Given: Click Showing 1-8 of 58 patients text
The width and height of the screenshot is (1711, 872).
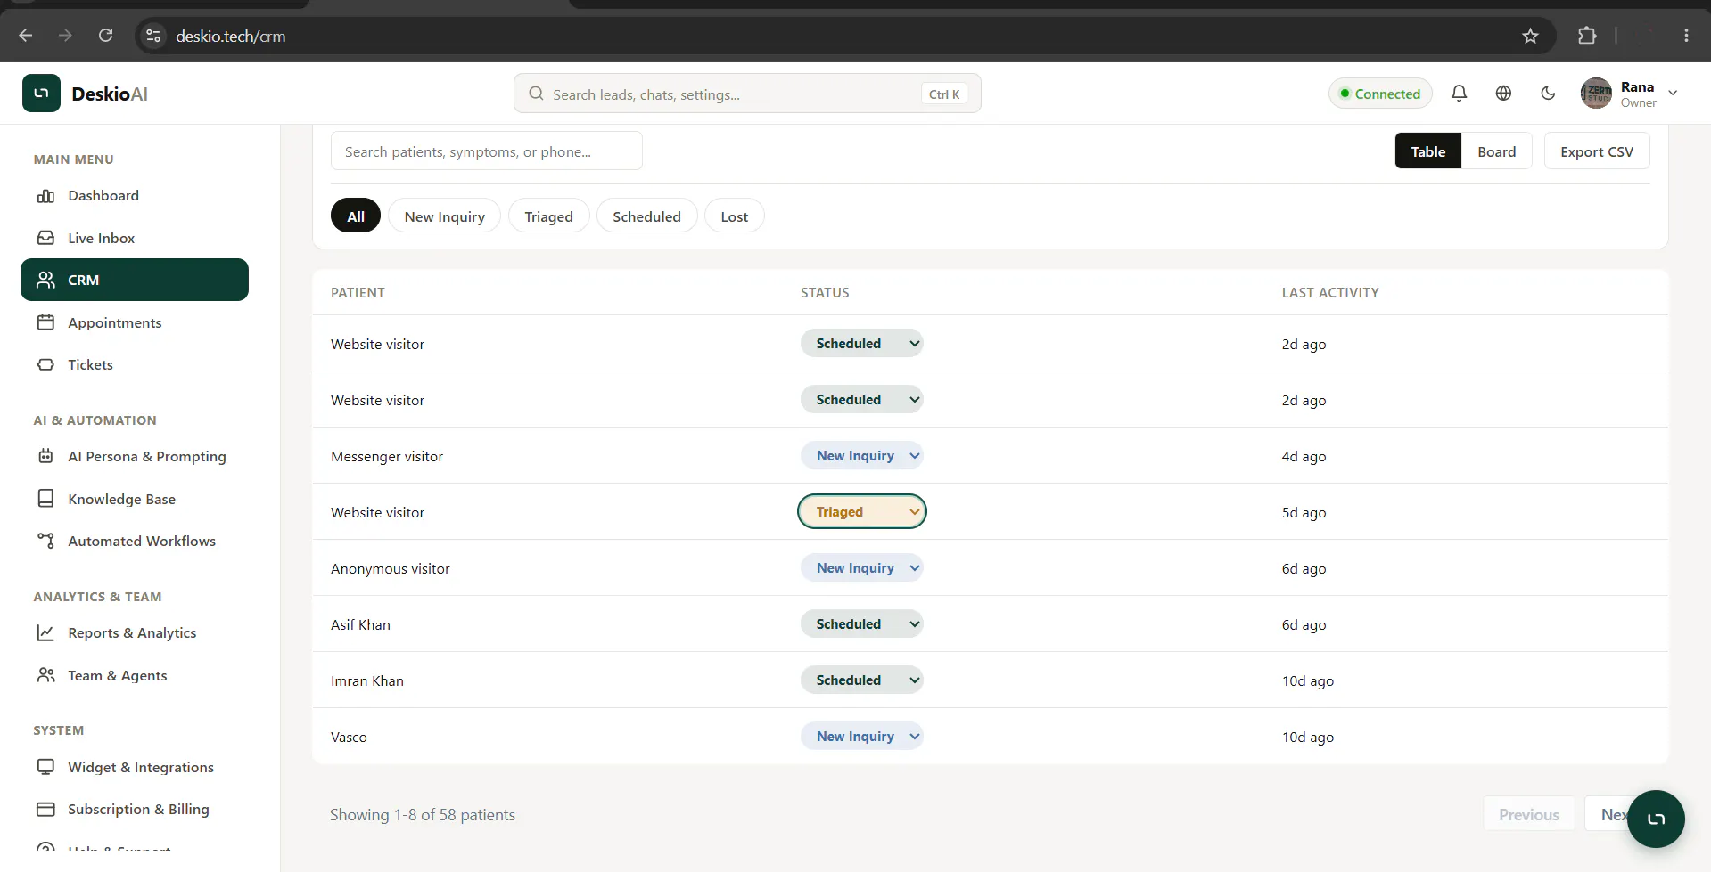Looking at the screenshot, I should point(423,815).
